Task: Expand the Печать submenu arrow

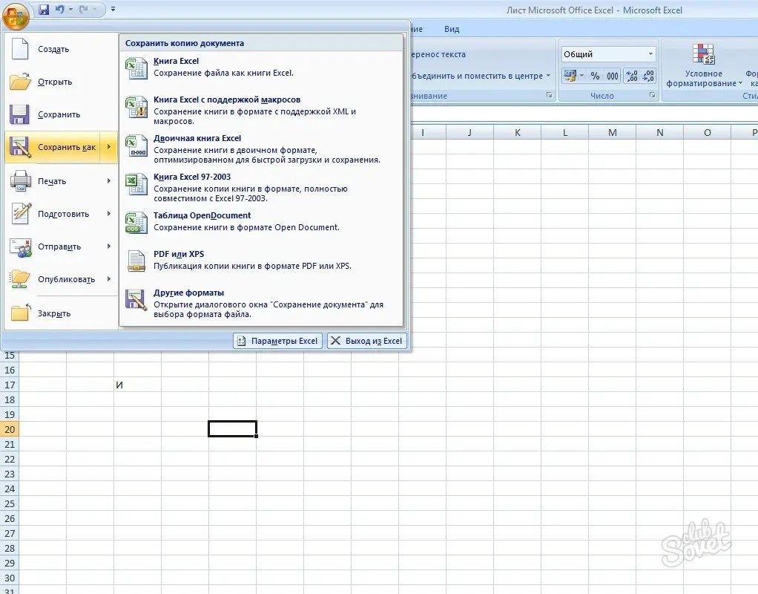Action: [x=109, y=181]
